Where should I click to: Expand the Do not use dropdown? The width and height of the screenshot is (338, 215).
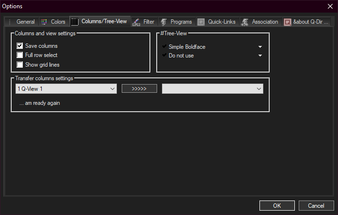(260, 56)
